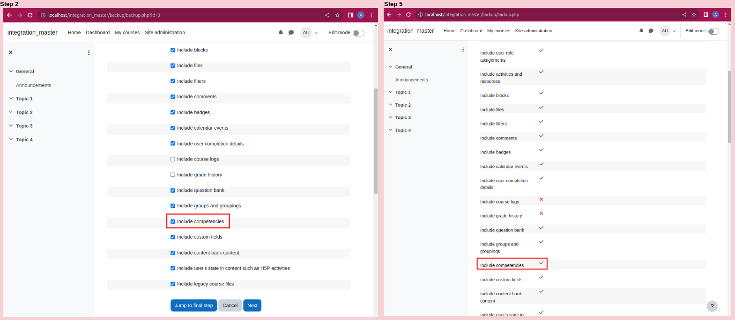The image size is (735, 320).
Task: Expand Topic 1 in Step 5 course index
Action: pos(391,92)
